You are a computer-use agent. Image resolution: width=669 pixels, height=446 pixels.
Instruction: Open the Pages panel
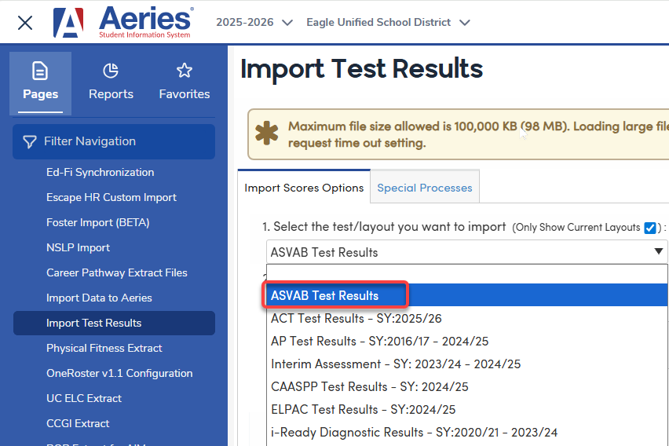(41, 83)
